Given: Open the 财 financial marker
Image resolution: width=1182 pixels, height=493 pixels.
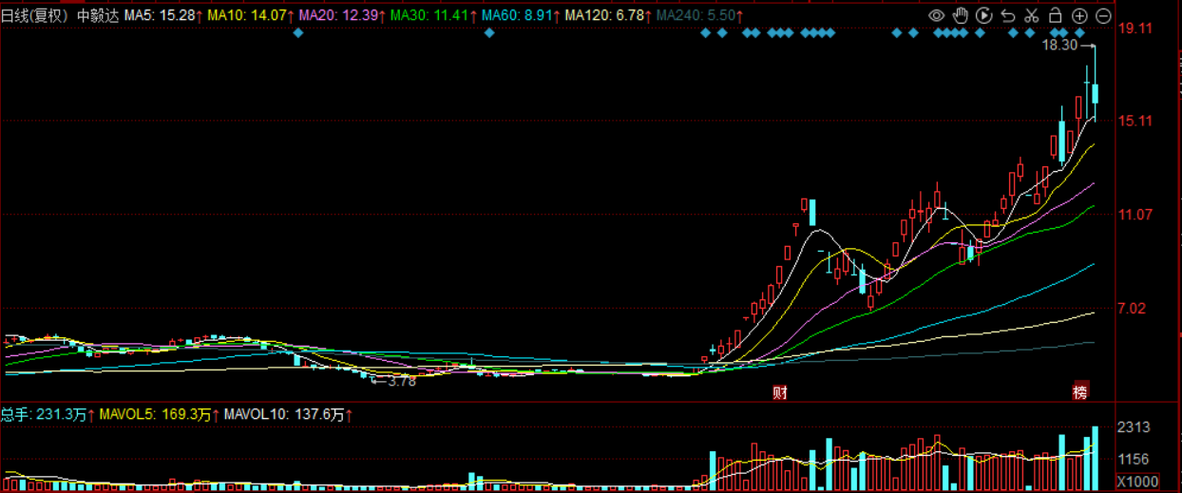Looking at the screenshot, I should (779, 392).
